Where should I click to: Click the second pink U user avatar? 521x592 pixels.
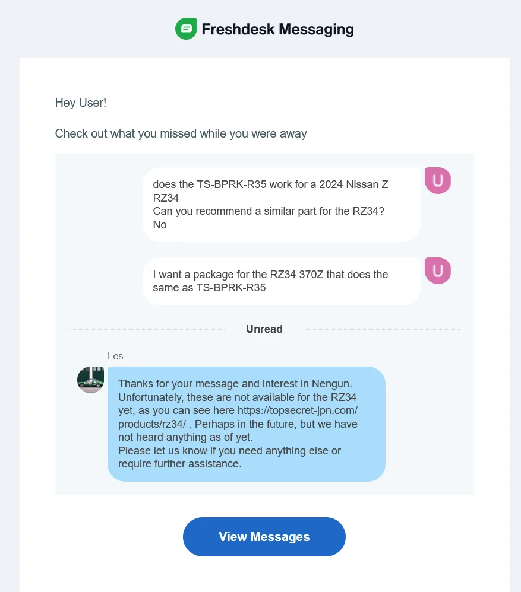[x=438, y=270]
